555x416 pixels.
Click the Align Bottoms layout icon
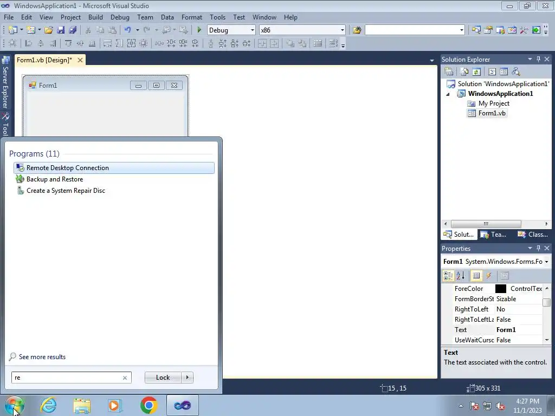92,43
